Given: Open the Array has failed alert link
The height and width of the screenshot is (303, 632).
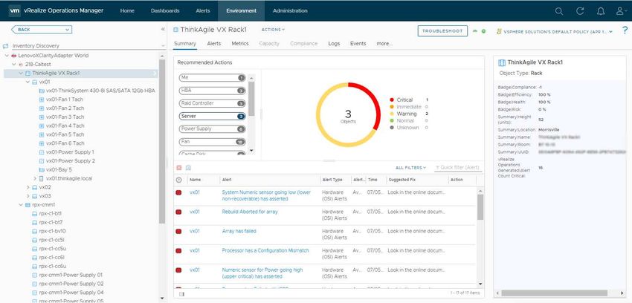Looking at the screenshot, I should pos(239,232).
